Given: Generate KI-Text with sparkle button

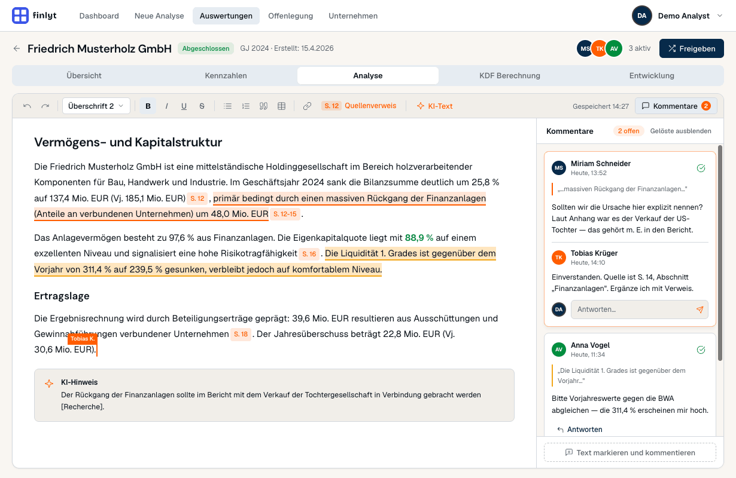Looking at the screenshot, I should pyautogui.click(x=434, y=106).
